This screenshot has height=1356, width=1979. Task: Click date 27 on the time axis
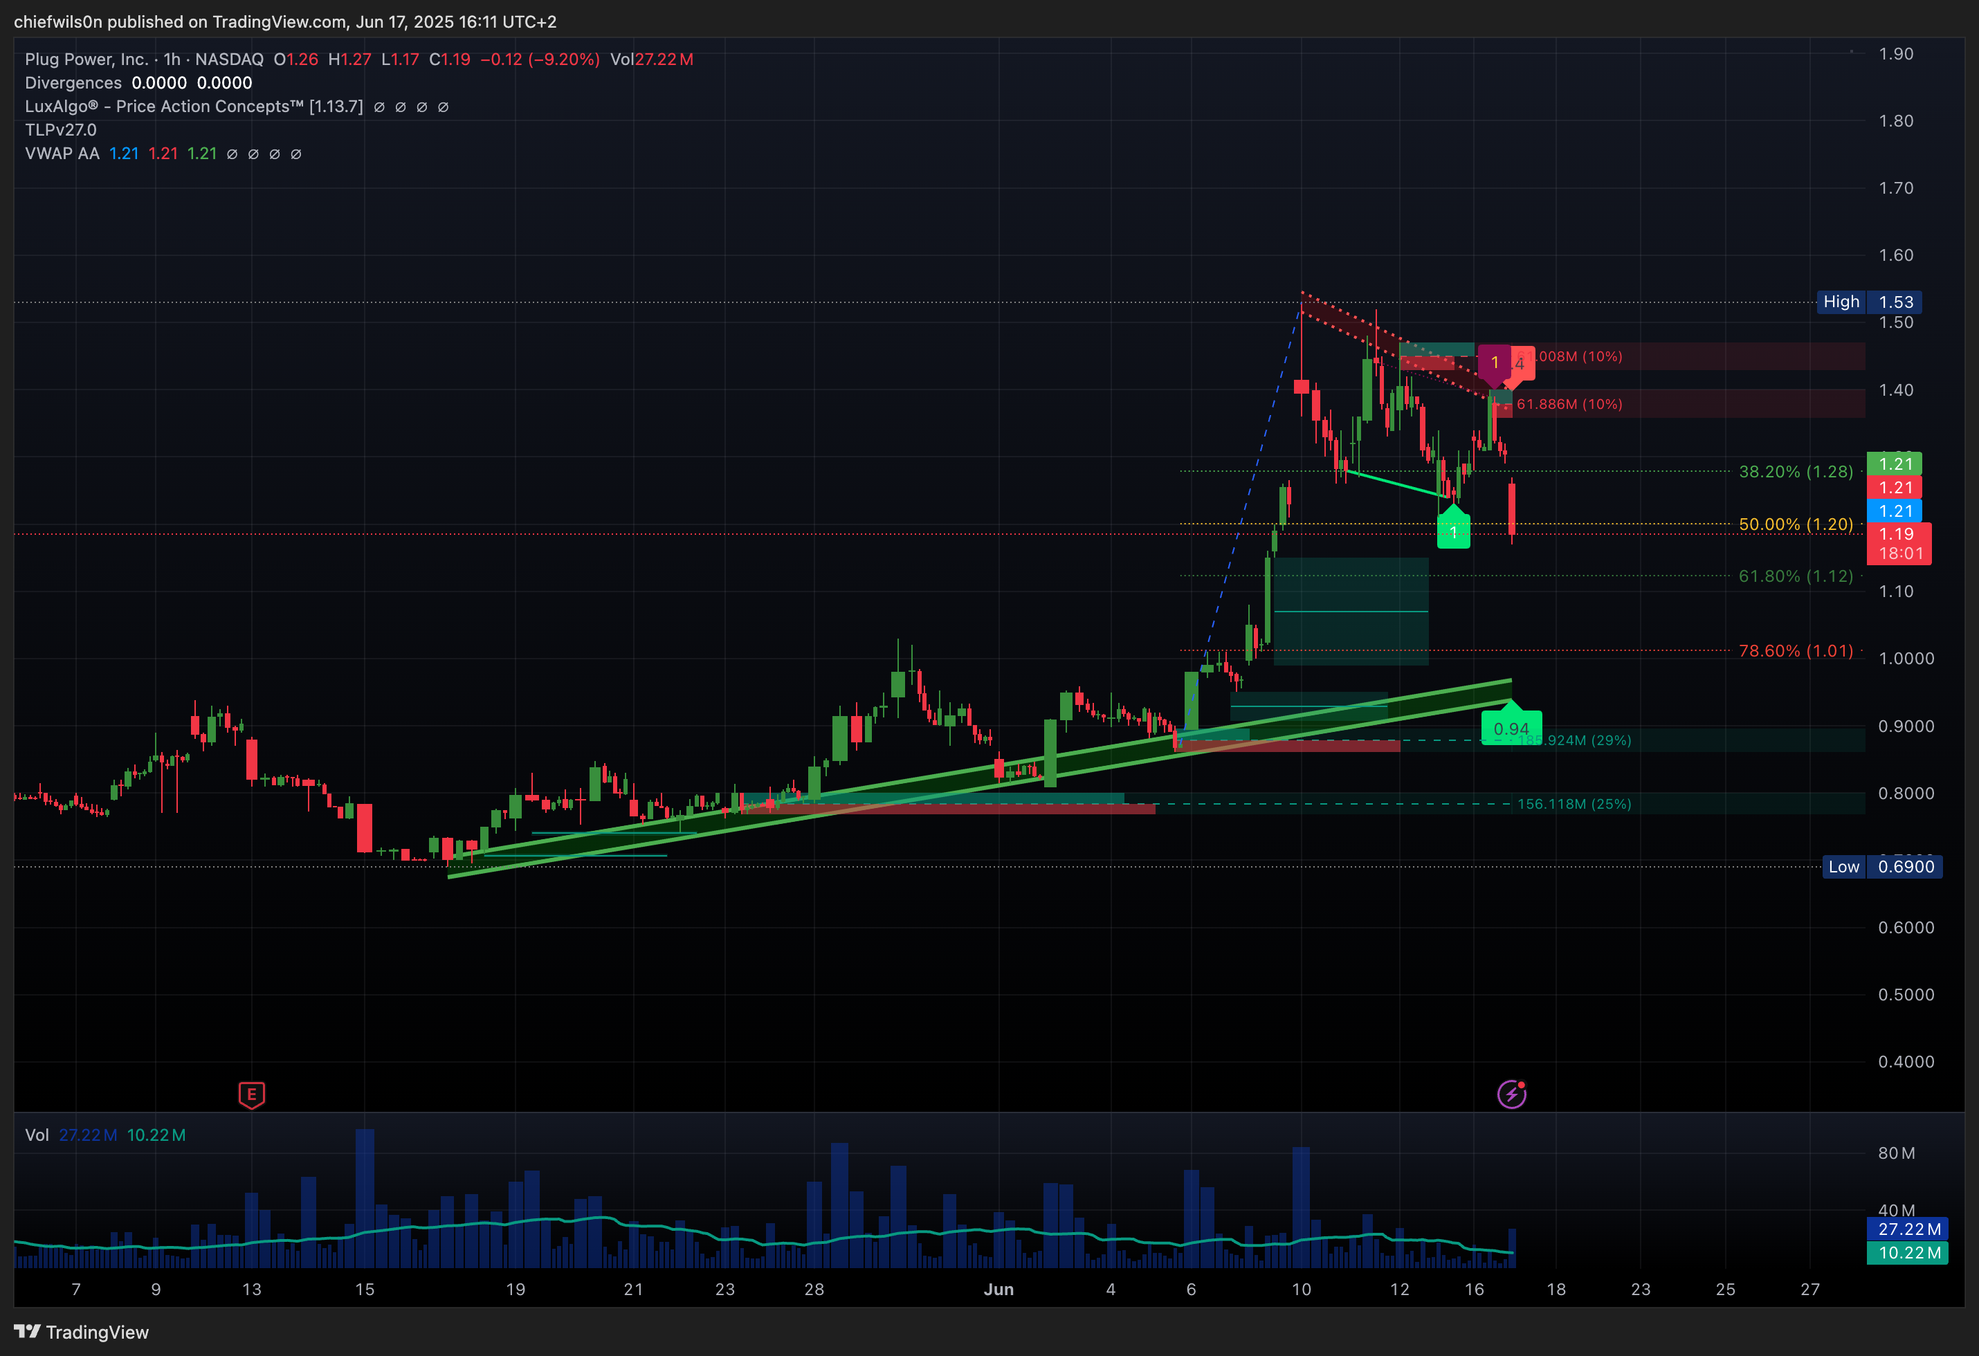tap(1810, 1290)
